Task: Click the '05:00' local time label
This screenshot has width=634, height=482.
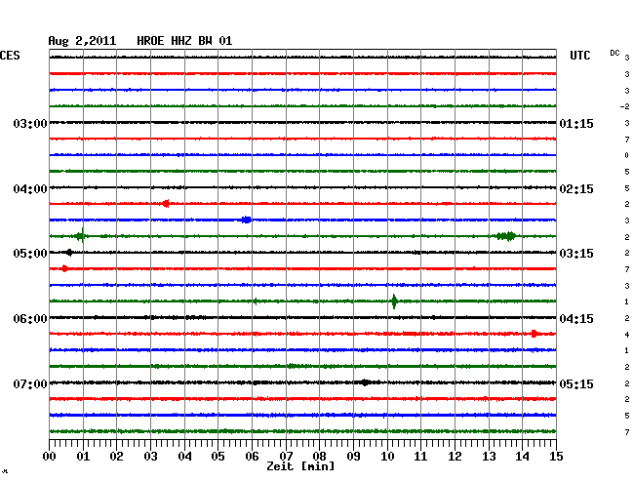Action: click(x=30, y=254)
